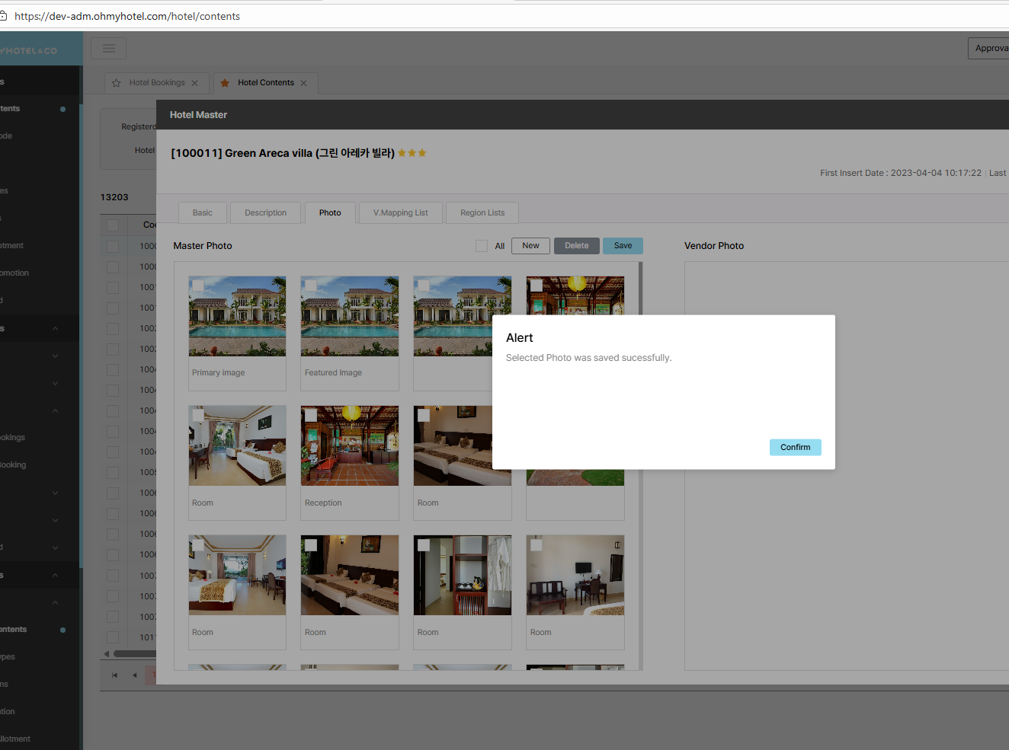Tick checkbox on uncaptioned yellow-lantern photo
The height and width of the screenshot is (750, 1009).
537,286
